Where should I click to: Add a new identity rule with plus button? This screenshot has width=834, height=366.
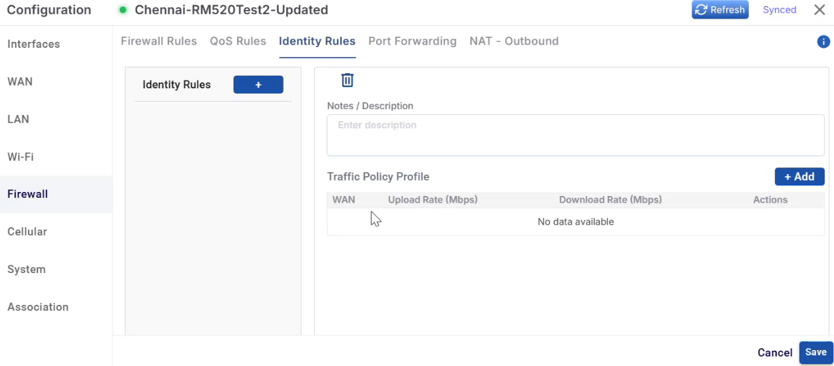click(258, 84)
